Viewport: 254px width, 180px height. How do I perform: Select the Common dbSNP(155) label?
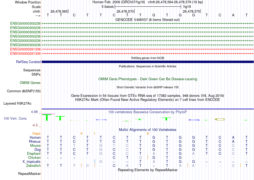click(24, 91)
